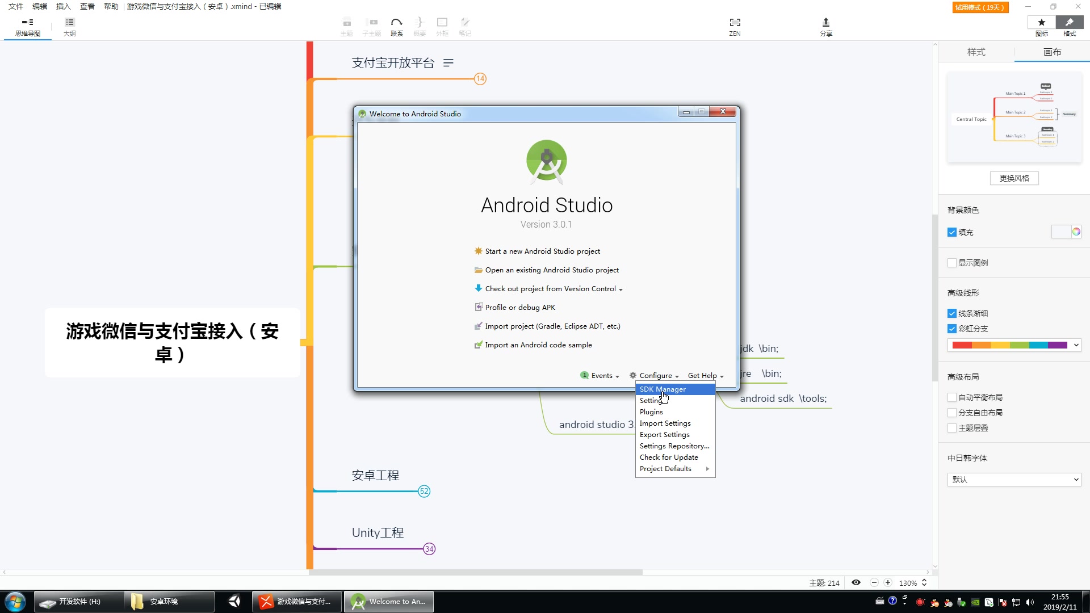1090x613 pixels.
Task: Open the 中日韩字体 默认 font dropdown
Action: (x=1014, y=480)
